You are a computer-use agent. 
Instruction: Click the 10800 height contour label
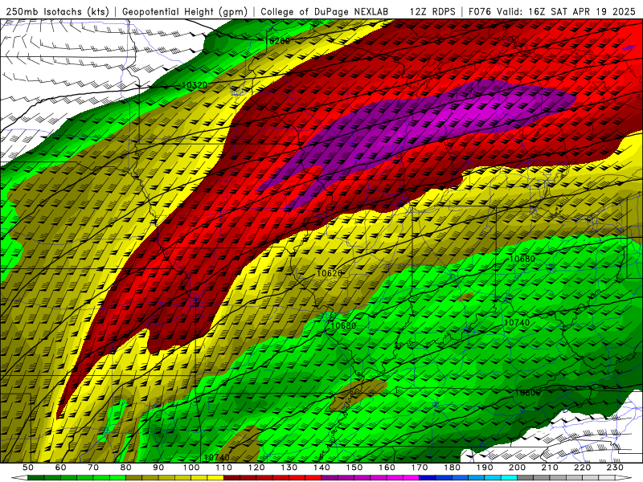tap(527, 393)
